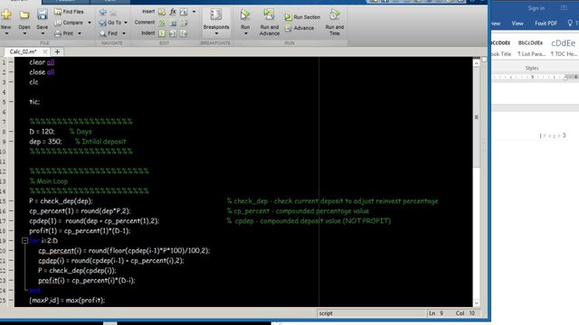Open the Save dropdown arrow

tap(43, 34)
